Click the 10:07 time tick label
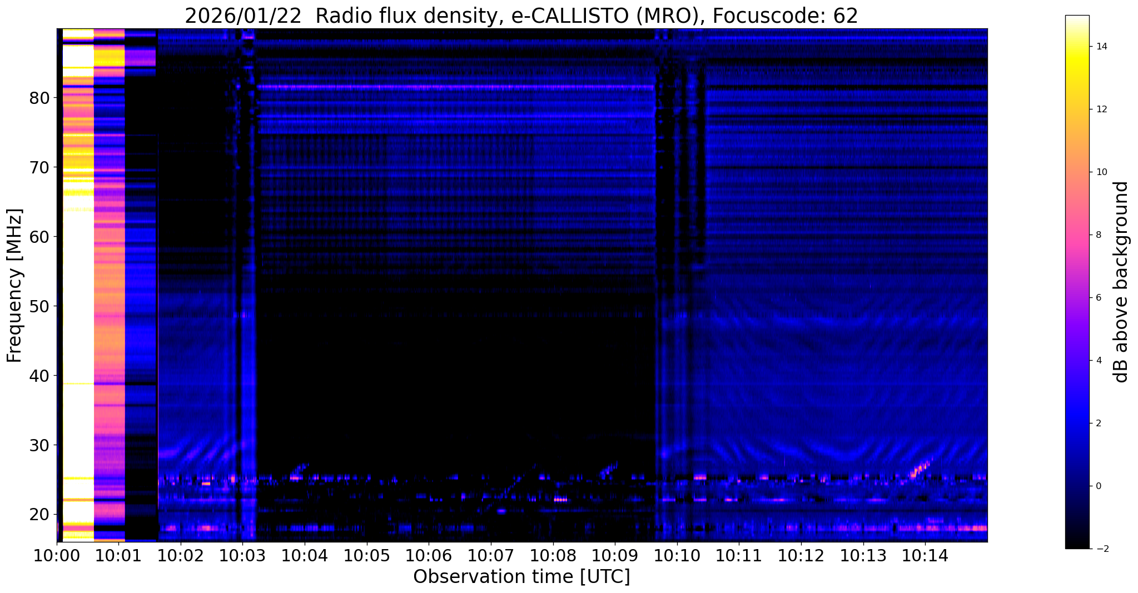 tap(491, 556)
